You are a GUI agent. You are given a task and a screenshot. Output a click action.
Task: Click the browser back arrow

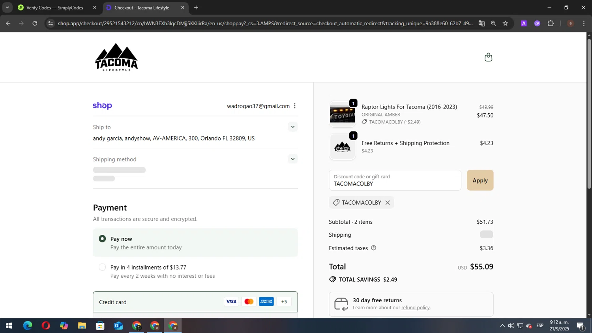8,23
